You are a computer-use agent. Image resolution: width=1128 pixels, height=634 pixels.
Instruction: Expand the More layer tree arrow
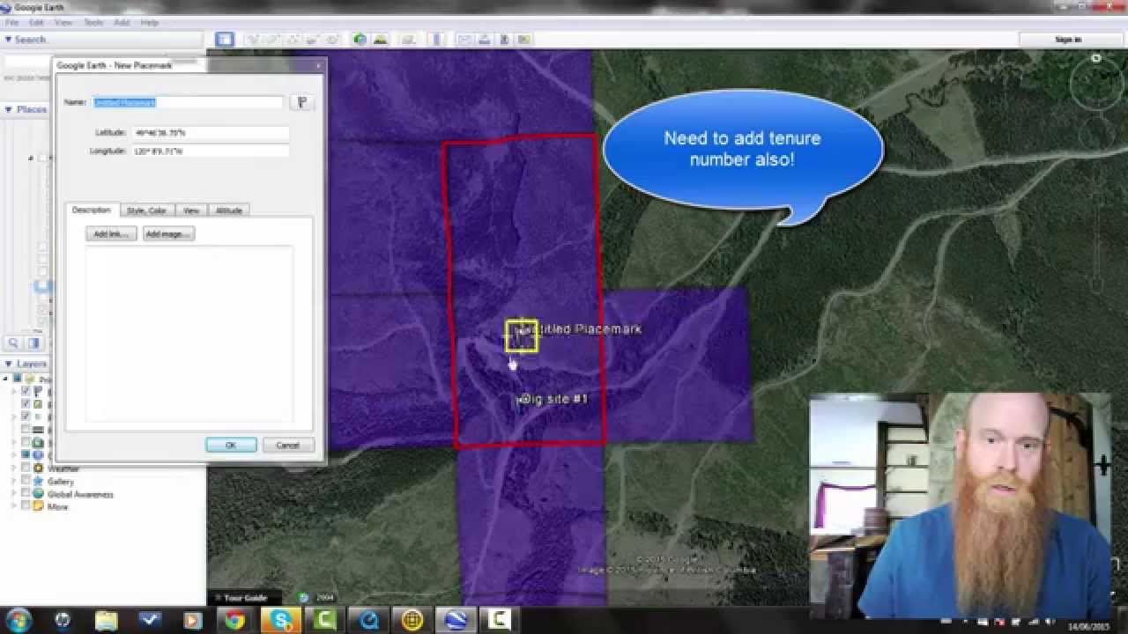[x=13, y=506]
